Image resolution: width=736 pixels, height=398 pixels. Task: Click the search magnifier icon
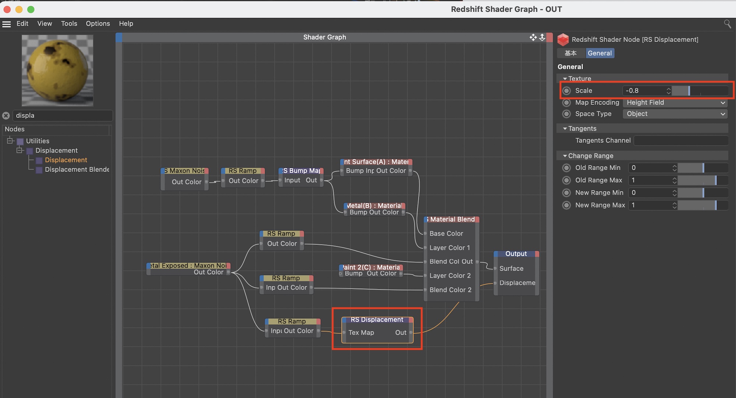(x=727, y=24)
